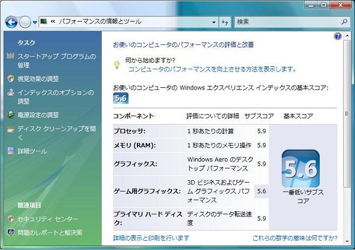Click メモリ (RAM): row label
The width and height of the screenshot is (355, 250).
click(x=135, y=145)
